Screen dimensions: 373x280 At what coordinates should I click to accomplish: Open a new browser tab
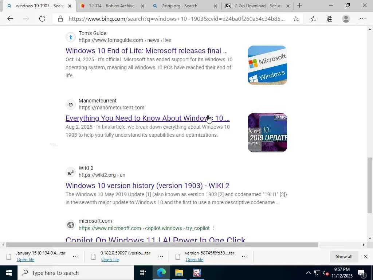click(x=299, y=5)
